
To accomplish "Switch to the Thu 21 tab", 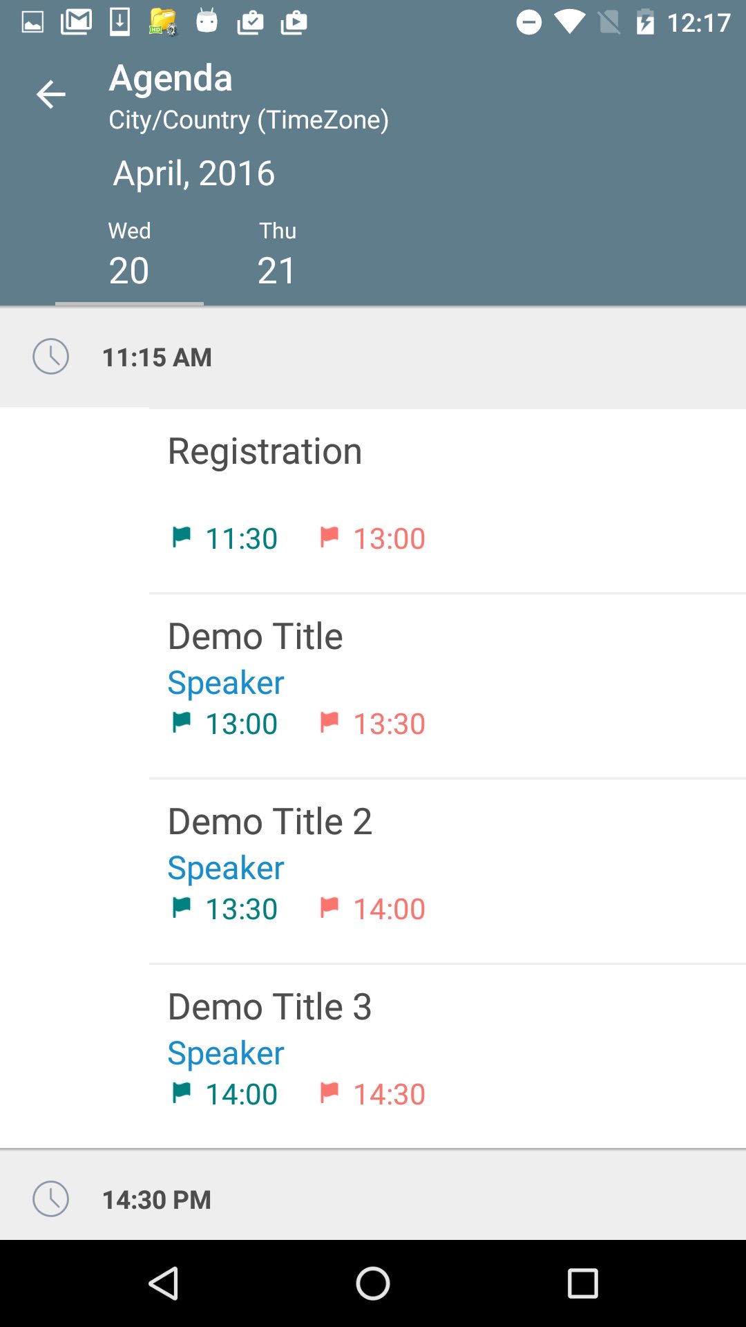I will coord(277,255).
